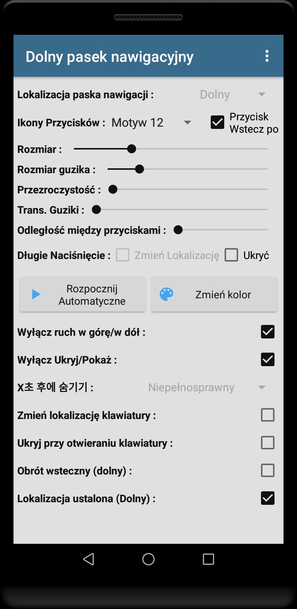The image size is (297, 609).
Task: Tap the blue play triangle icon
Action: click(x=36, y=294)
